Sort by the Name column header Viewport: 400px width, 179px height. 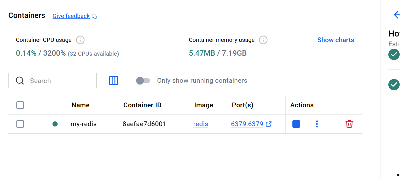(x=81, y=105)
